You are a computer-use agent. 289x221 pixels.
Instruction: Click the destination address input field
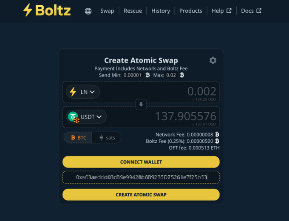pyautogui.click(x=141, y=177)
